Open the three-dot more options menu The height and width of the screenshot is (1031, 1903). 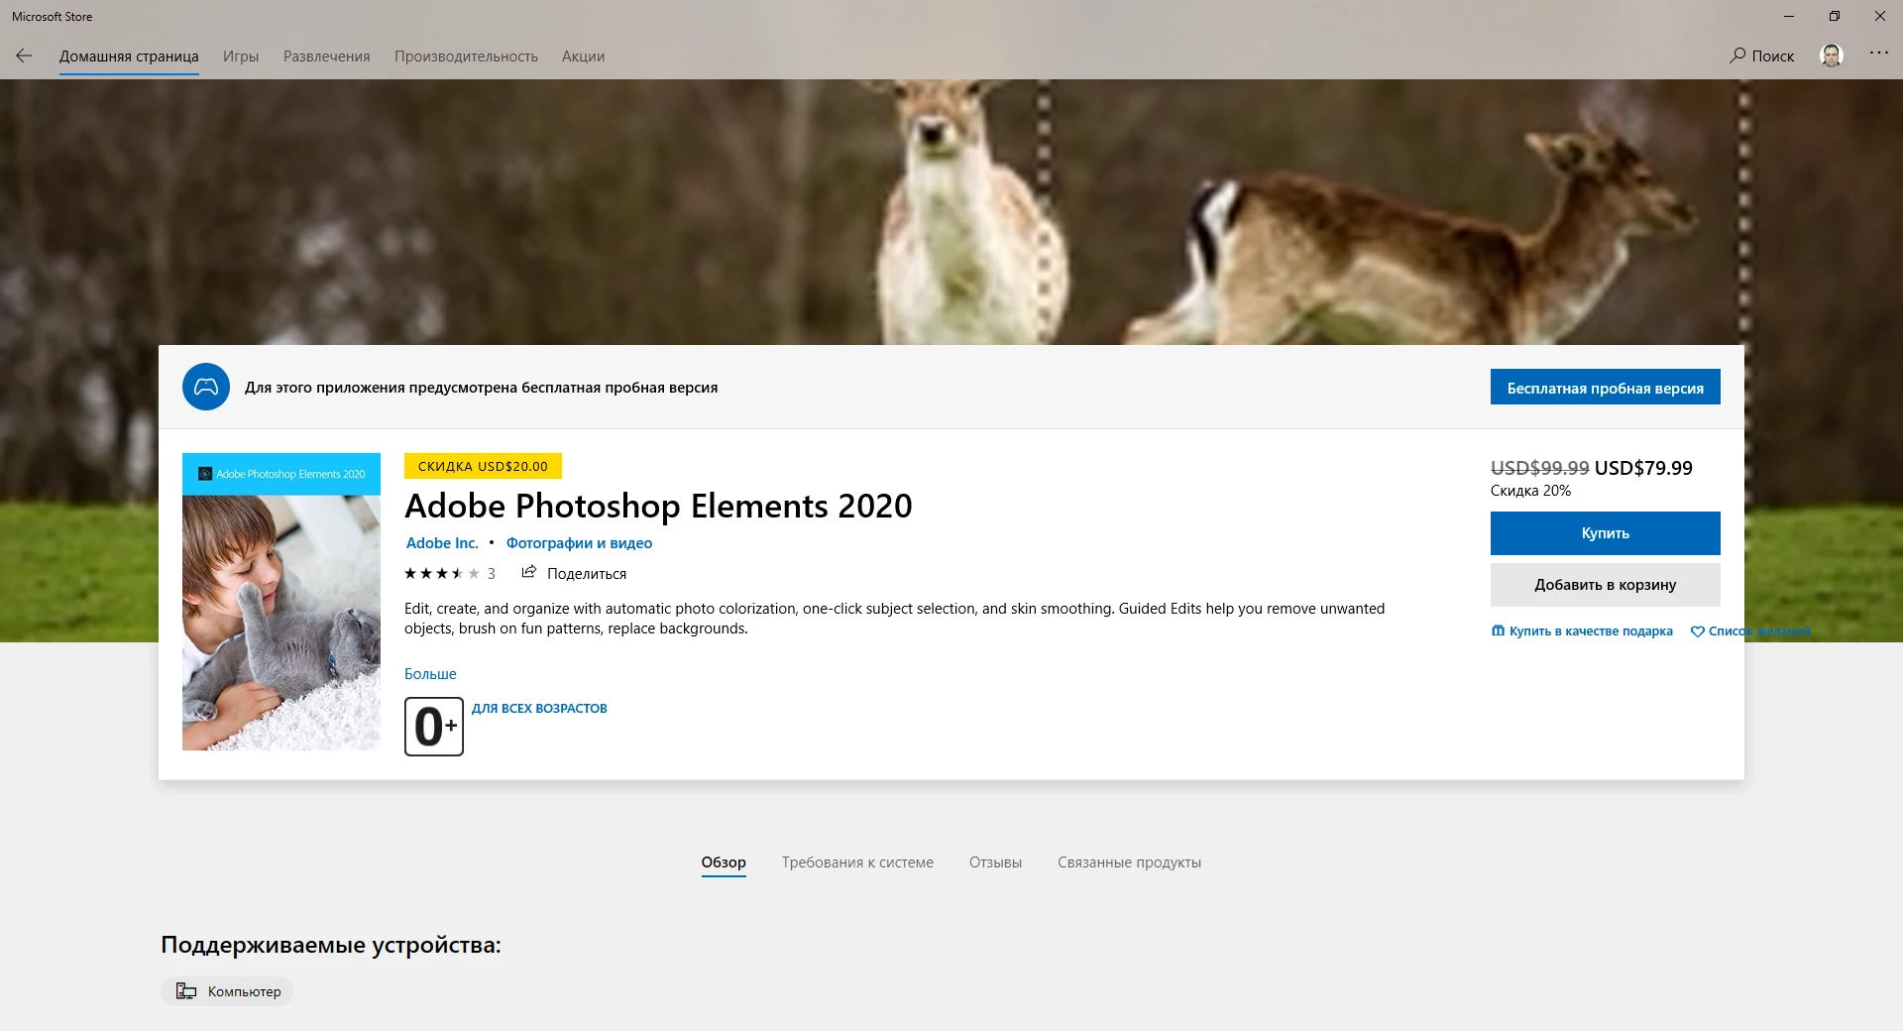tap(1878, 54)
